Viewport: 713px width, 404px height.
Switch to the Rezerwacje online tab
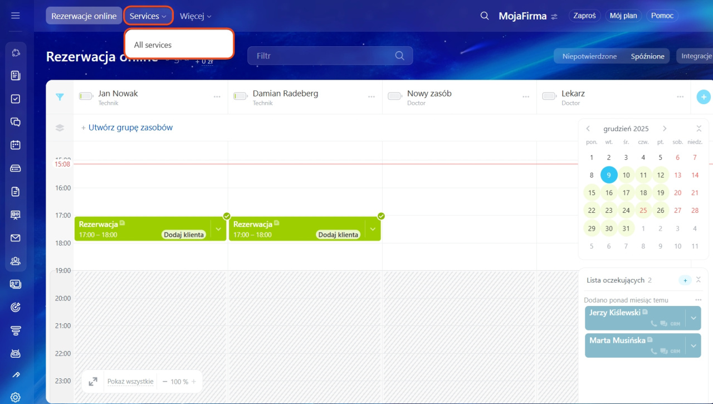[84, 16]
